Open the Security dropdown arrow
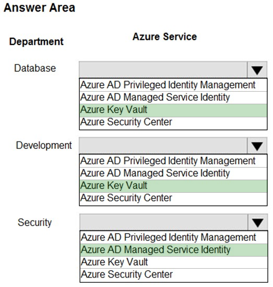 click(x=258, y=222)
